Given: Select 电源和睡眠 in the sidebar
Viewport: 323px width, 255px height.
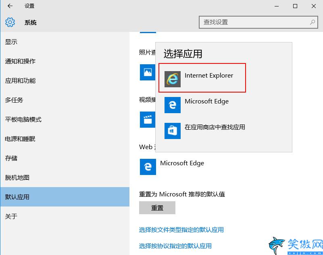Looking at the screenshot, I should pos(65,139).
